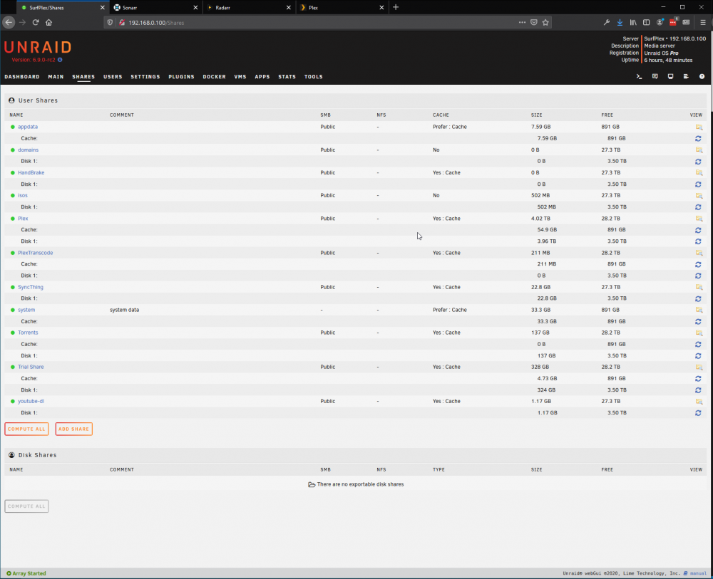Image resolution: width=713 pixels, height=579 pixels.
Task: Open the manual link in footer
Action: (x=698, y=573)
